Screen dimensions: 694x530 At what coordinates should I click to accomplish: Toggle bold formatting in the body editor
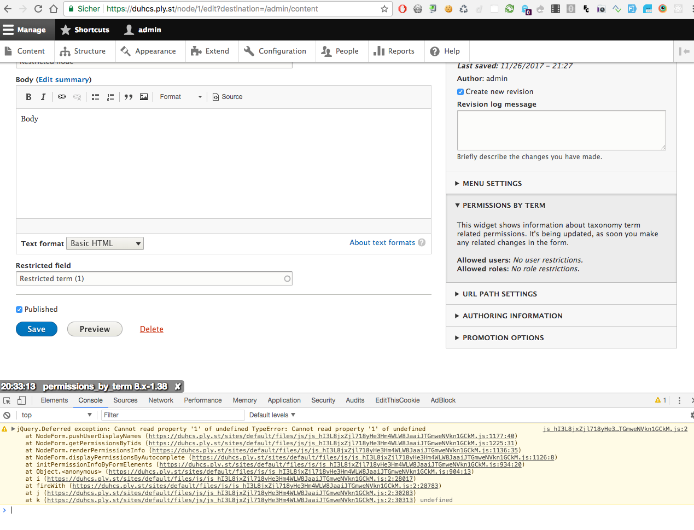28,97
